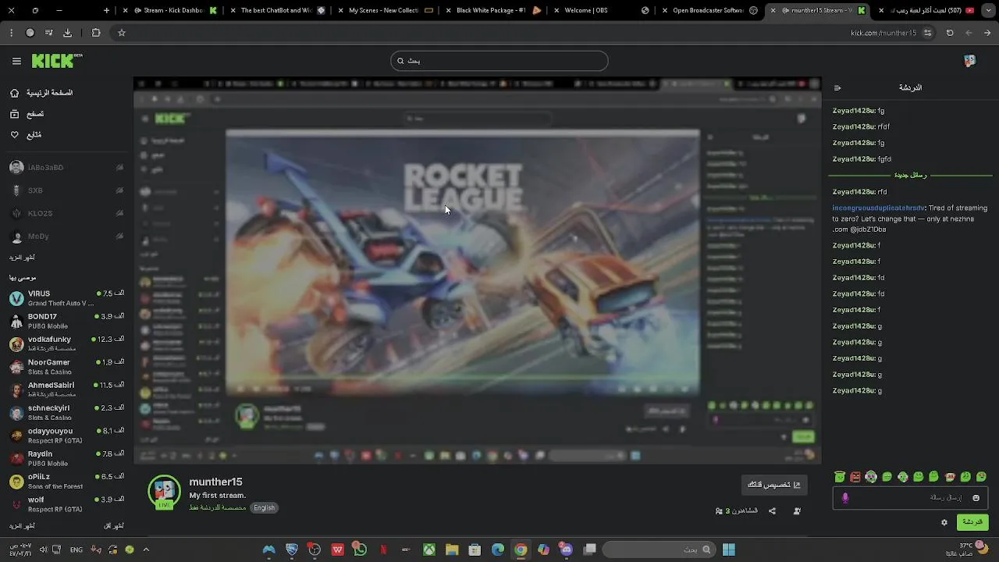Open the Windows Start menu
This screenshot has width=999, height=562.
pyautogui.click(x=729, y=550)
